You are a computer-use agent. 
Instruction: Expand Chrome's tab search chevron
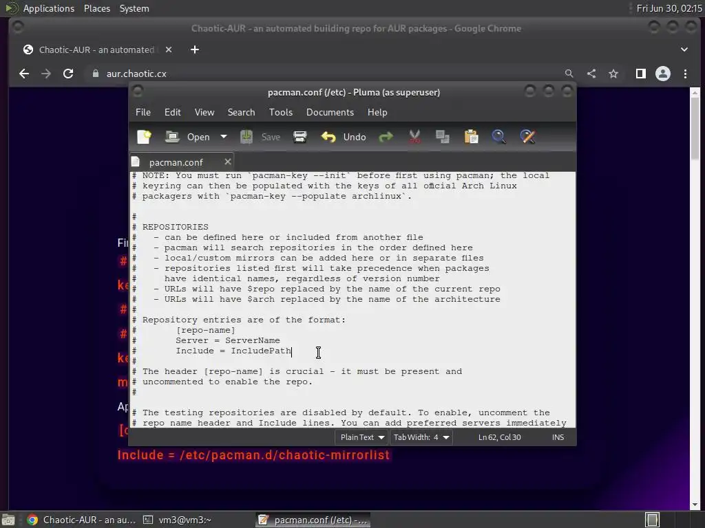coord(684,49)
